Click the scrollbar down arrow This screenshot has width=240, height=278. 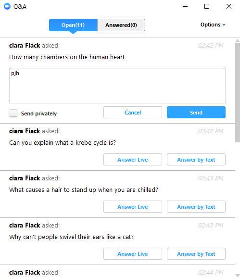click(x=238, y=276)
